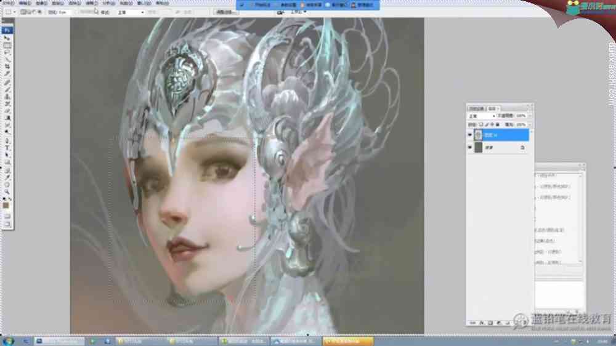The width and height of the screenshot is (616, 346).
Task: Select the Healing Brush tool
Action: (7, 82)
